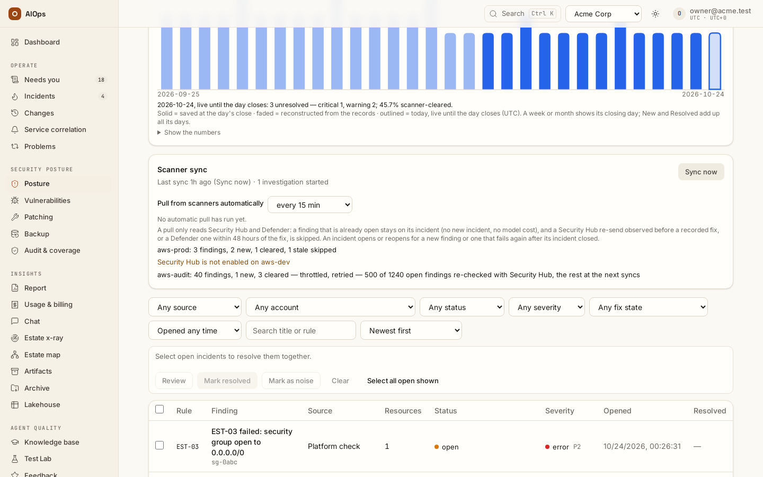
Task: Click the Vulnerabilities bug icon
Action: click(x=15, y=201)
